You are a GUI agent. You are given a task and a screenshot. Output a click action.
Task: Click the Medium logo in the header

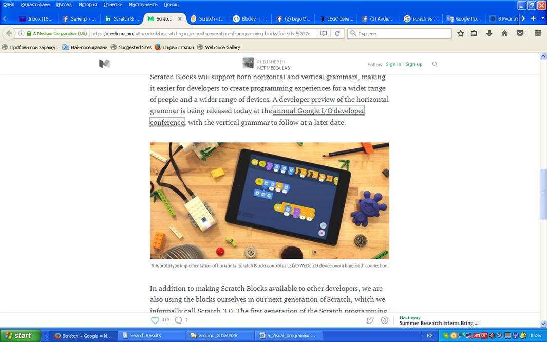pyautogui.click(x=105, y=63)
